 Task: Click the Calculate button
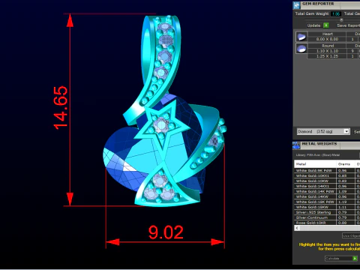(x=341, y=258)
